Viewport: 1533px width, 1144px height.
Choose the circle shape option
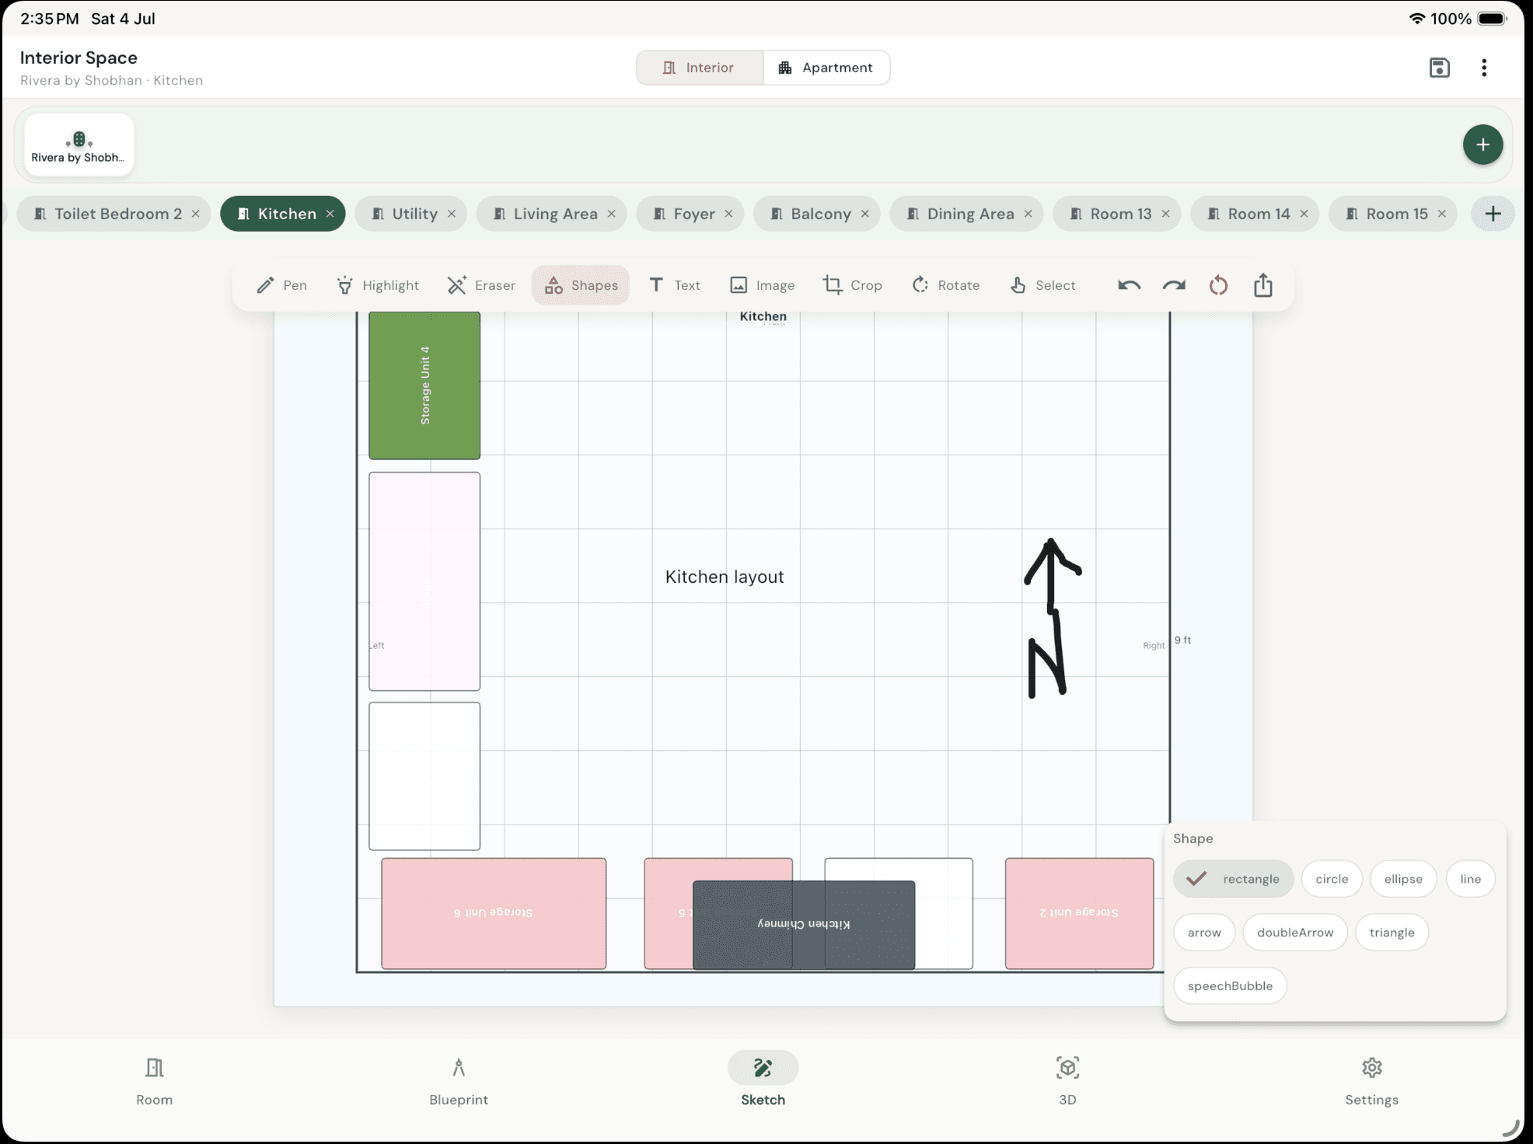click(x=1332, y=879)
